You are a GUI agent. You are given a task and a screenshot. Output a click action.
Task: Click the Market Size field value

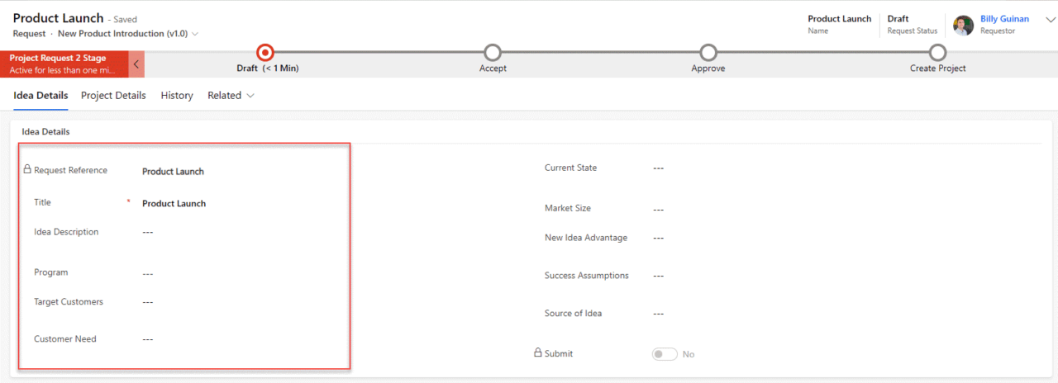pos(659,210)
